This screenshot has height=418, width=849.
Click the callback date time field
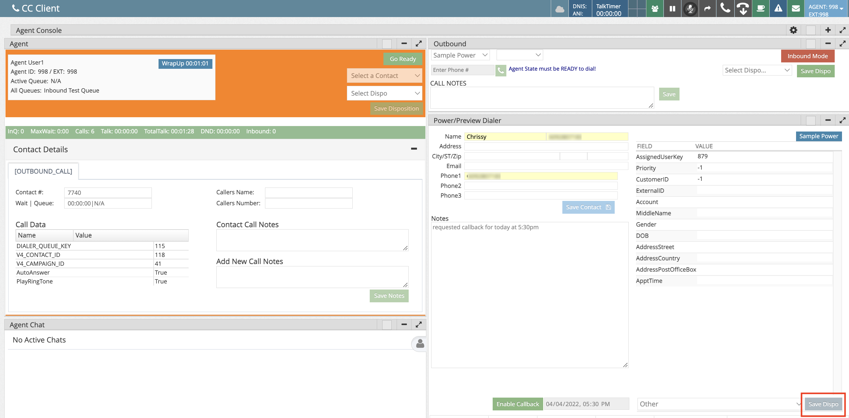(586, 404)
